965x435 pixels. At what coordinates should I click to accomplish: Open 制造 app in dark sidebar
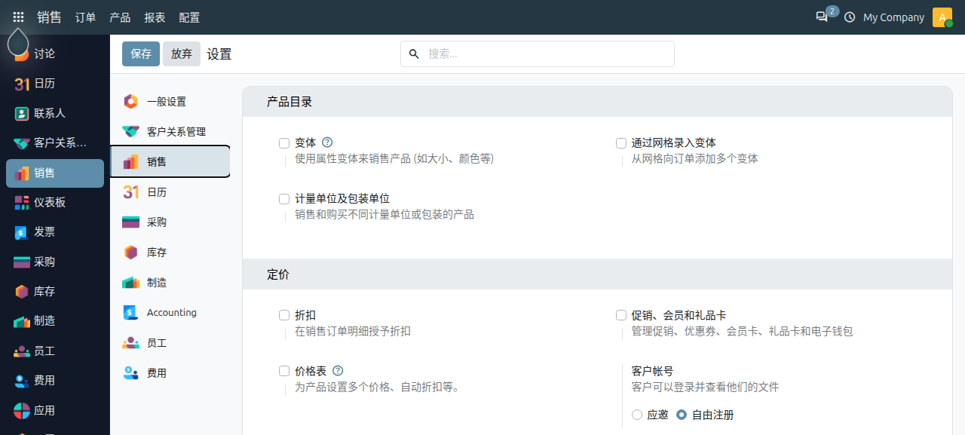pos(55,320)
